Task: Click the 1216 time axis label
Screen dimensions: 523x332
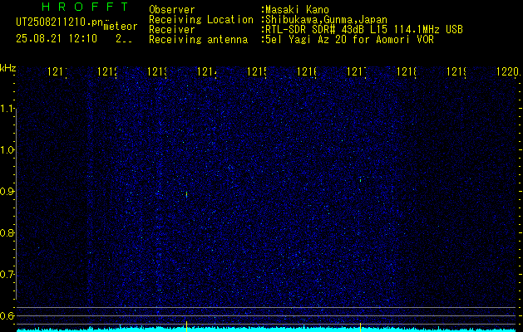Action: coord(307,71)
